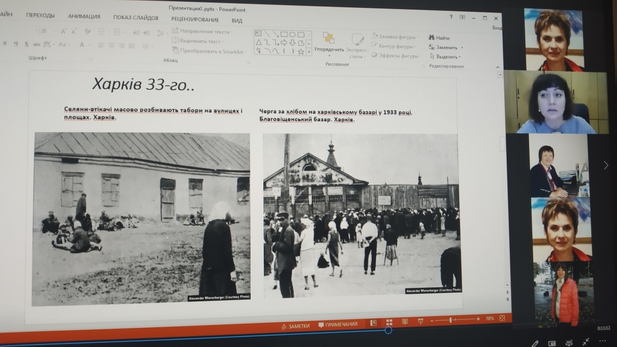
Task: Fit slide to current window
Action: [502, 318]
